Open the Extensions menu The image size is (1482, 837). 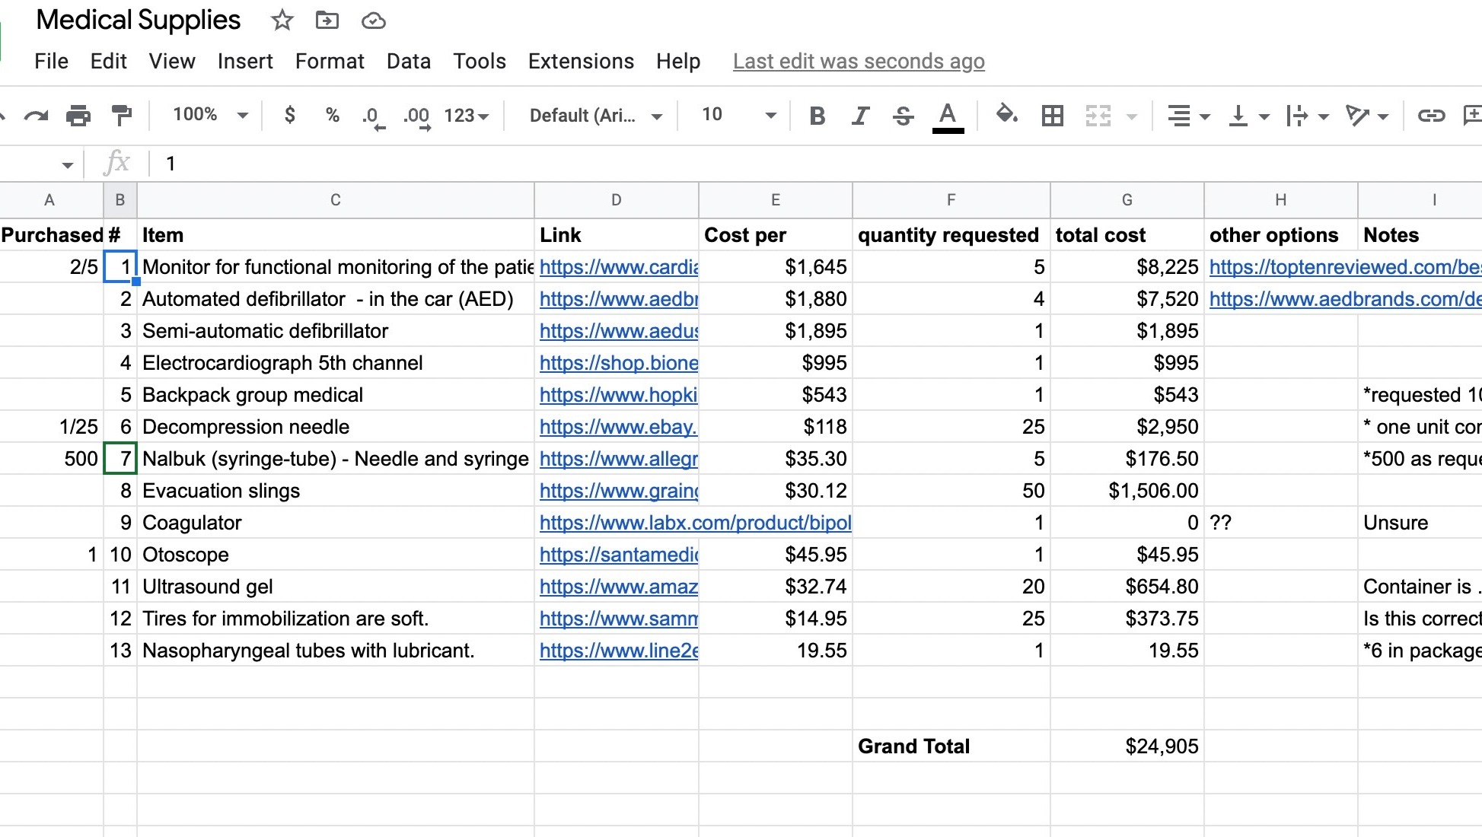[581, 61]
